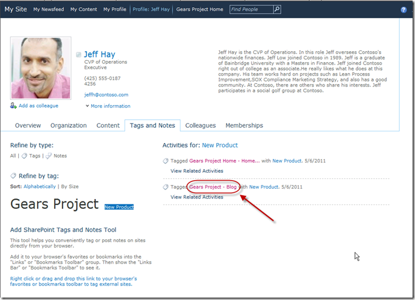Open Jeff Hay's profile photo
Image resolution: width=415 pixels, height=300 pixels.
41,68
